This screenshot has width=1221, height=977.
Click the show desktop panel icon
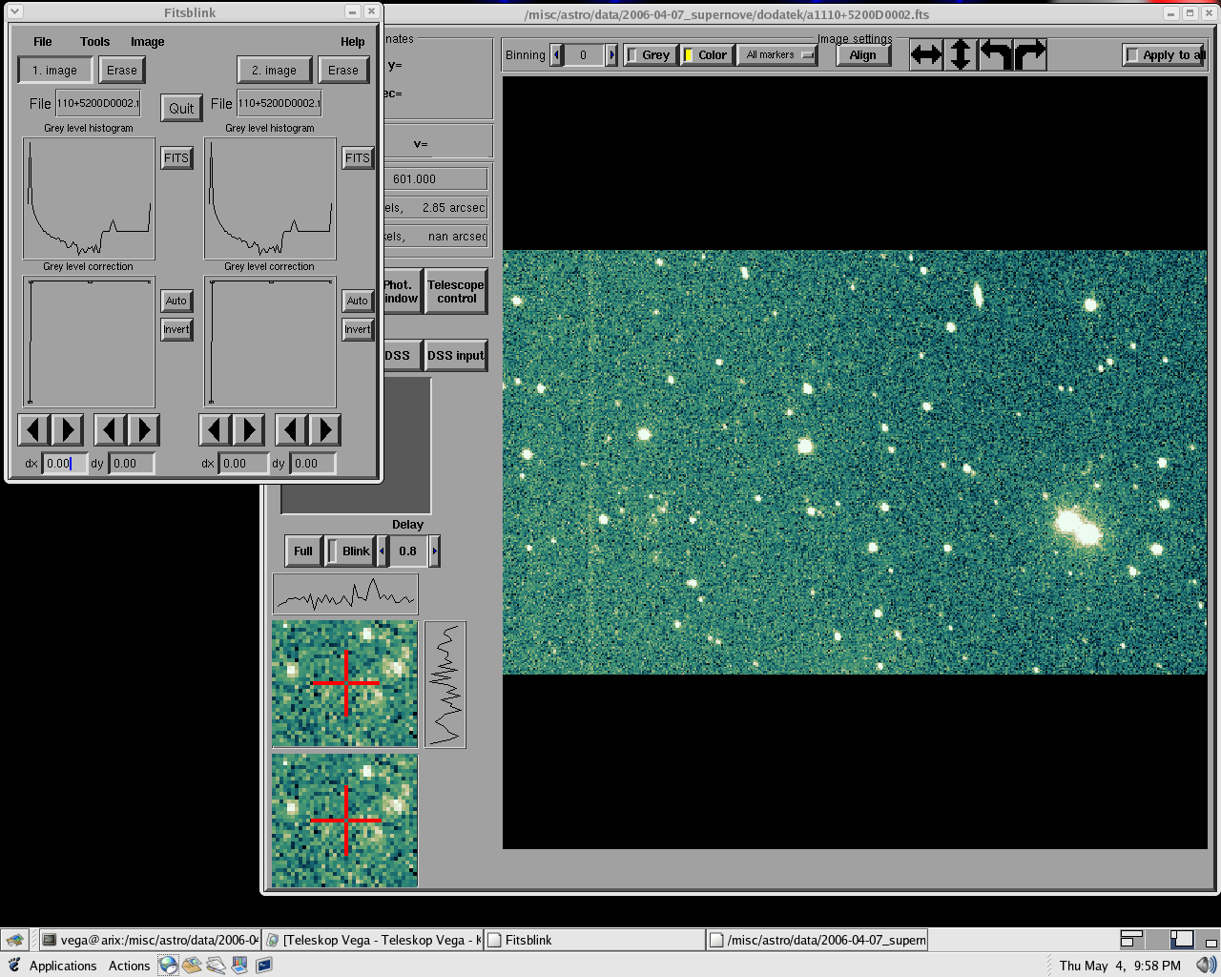click(15, 940)
